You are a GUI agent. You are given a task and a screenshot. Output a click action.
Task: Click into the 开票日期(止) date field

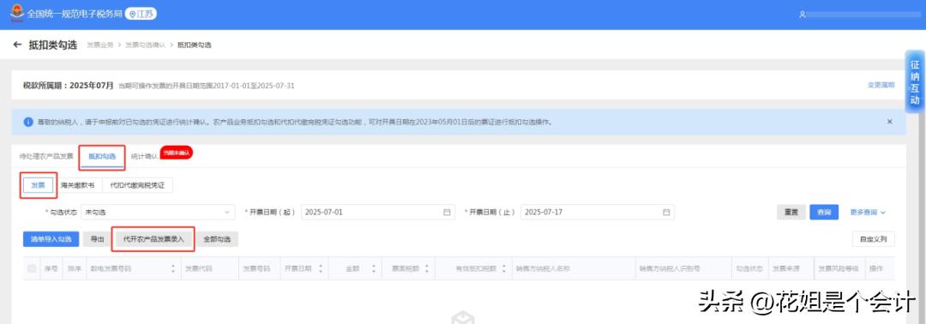pos(598,212)
